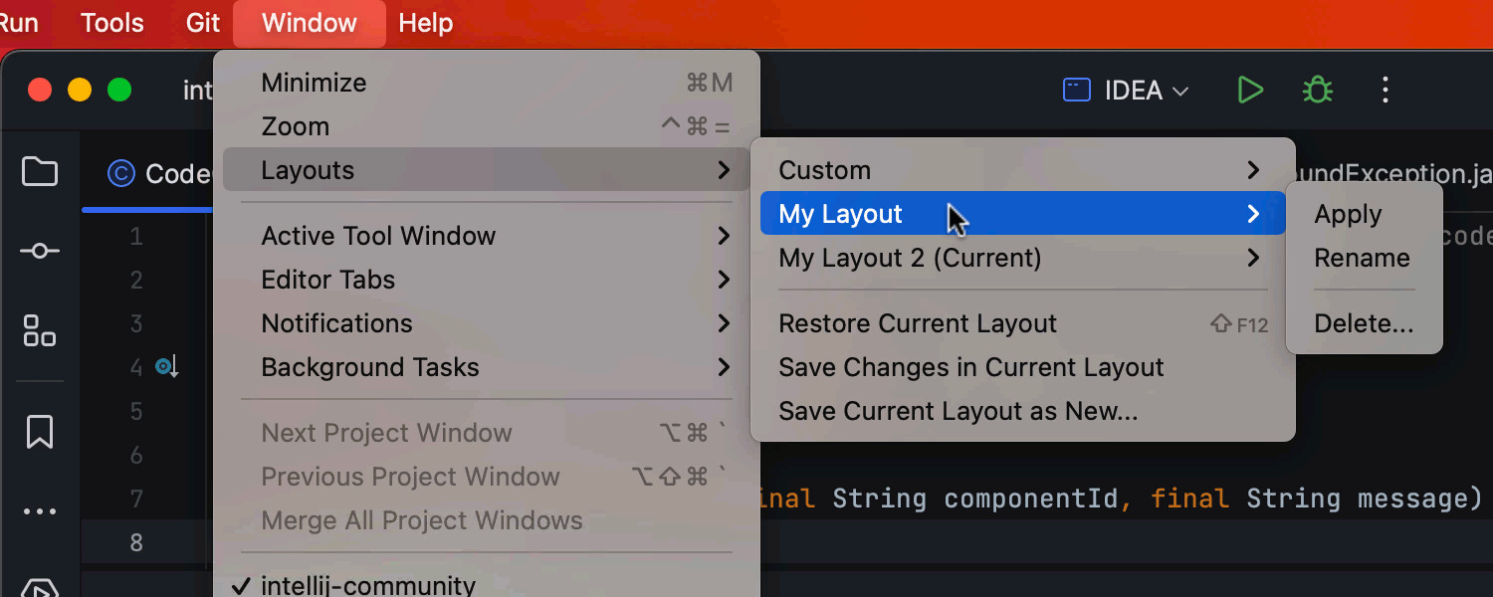Viewport: 1493px width, 597px height.
Task: Click the gutter override marker on line 4
Action: pos(166,368)
